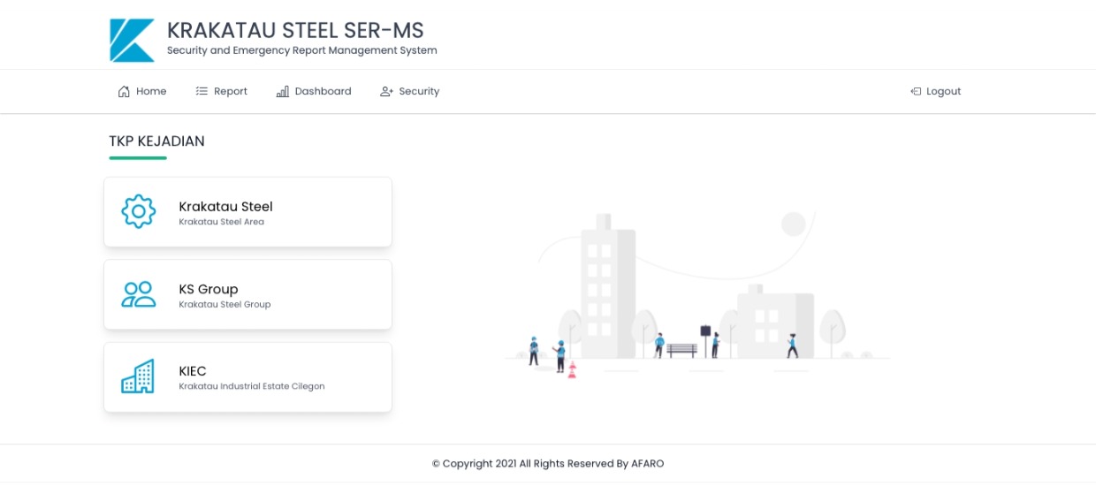Go to the Dashboard menu item
Image resolution: width=1096 pixels, height=494 pixels.
click(314, 91)
